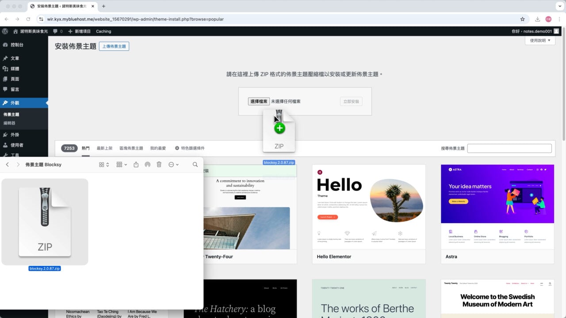This screenshot has height=318, width=566.
Task: Select 編輯器 submenu item
Action: (x=9, y=123)
